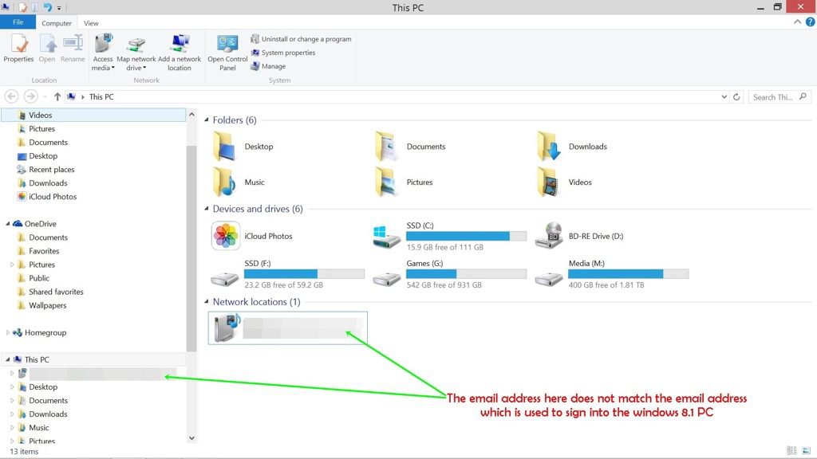Click Manage in System group
Screen dimensions: 817x459
coord(268,66)
